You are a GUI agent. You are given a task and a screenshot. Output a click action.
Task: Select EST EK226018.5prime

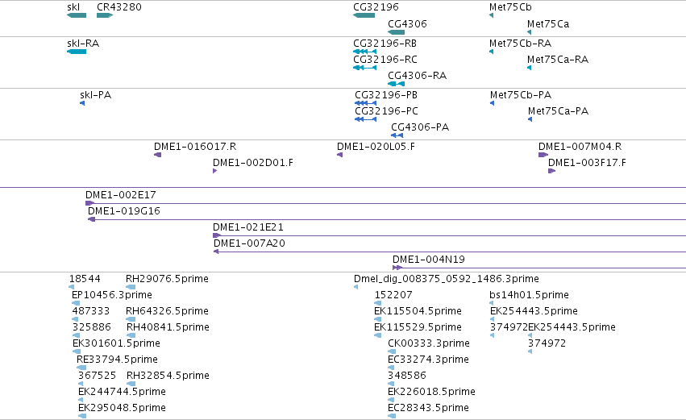[x=391, y=401]
